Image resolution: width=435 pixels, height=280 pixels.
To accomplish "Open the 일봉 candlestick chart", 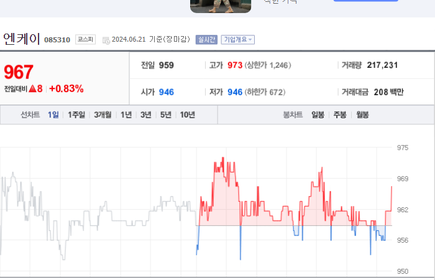I will (318, 114).
